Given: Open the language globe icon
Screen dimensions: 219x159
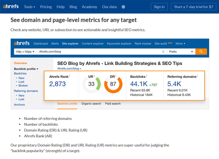Looking at the screenshot, I should pyautogui.click(x=123, y=7).
